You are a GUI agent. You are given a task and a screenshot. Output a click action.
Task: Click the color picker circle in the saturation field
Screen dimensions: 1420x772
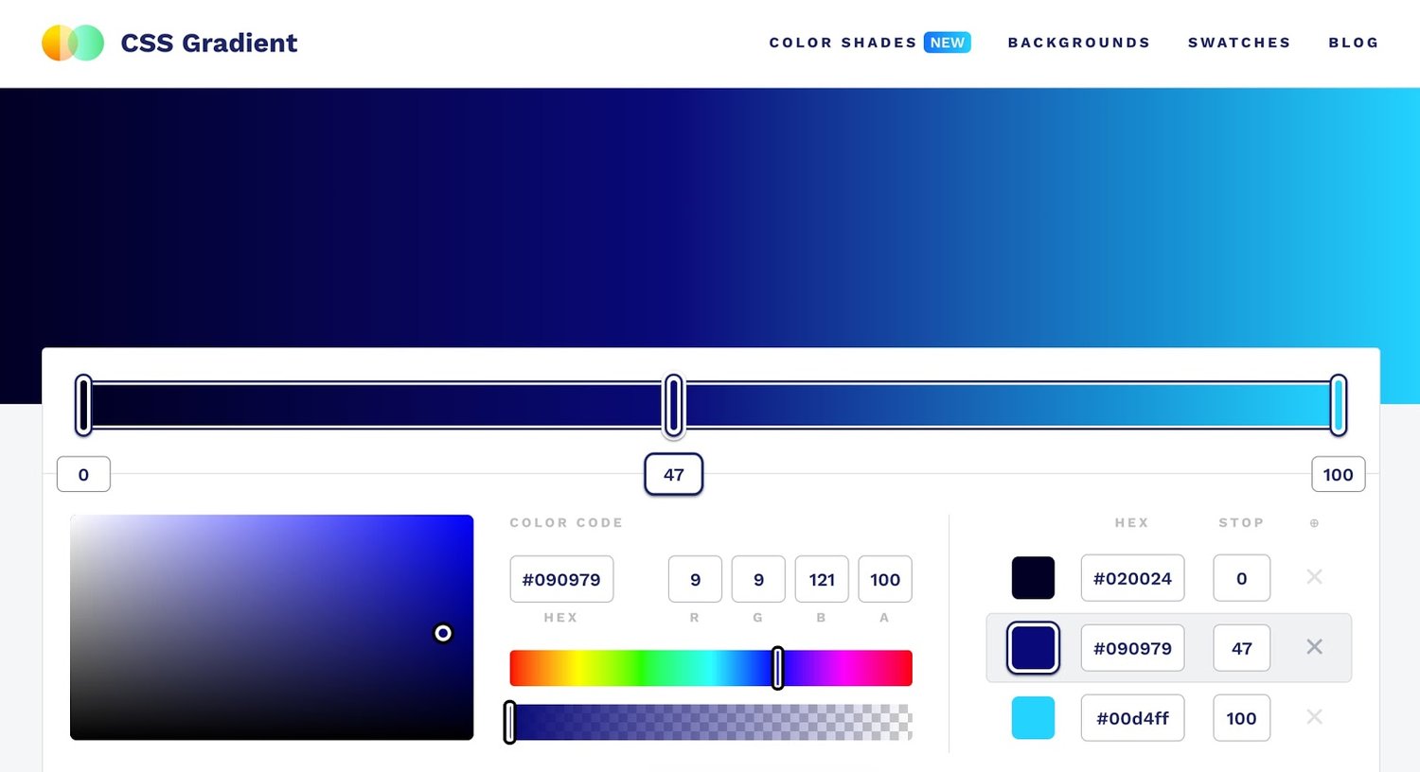pos(443,633)
